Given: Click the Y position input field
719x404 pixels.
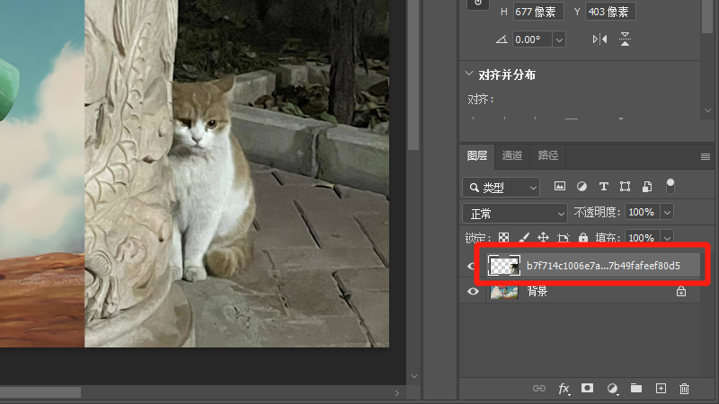Looking at the screenshot, I should tap(610, 12).
